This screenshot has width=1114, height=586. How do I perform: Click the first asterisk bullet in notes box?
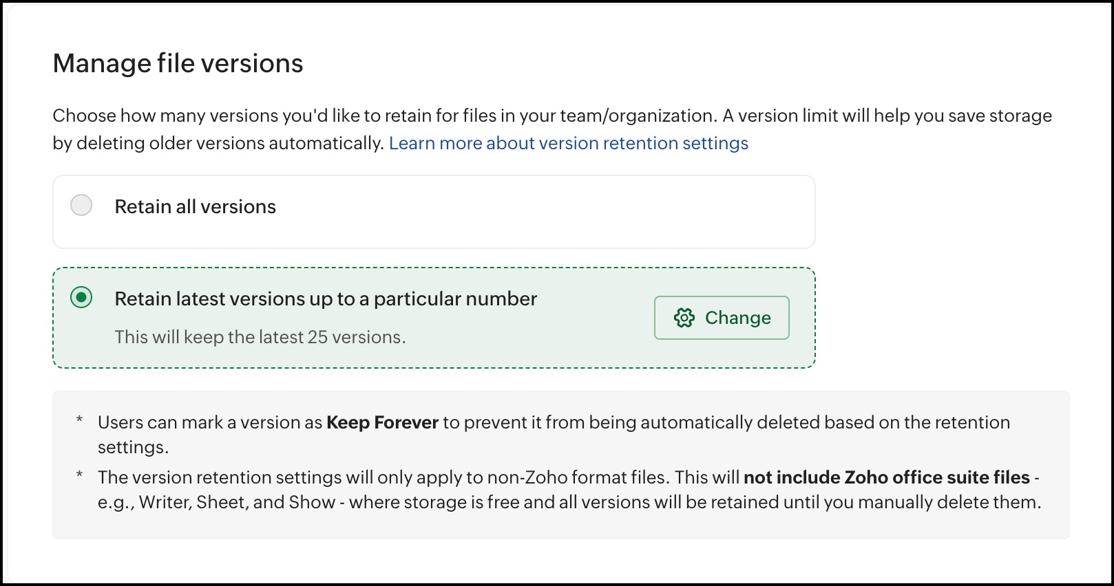coord(80,420)
